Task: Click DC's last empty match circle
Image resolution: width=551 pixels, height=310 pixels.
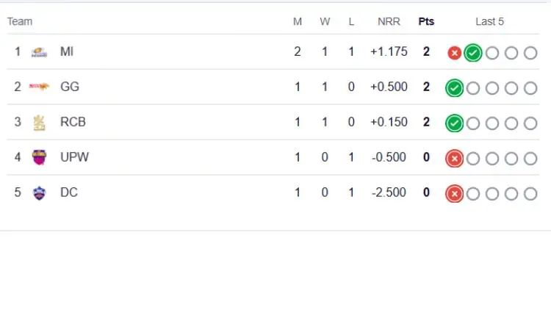Action: (x=530, y=194)
